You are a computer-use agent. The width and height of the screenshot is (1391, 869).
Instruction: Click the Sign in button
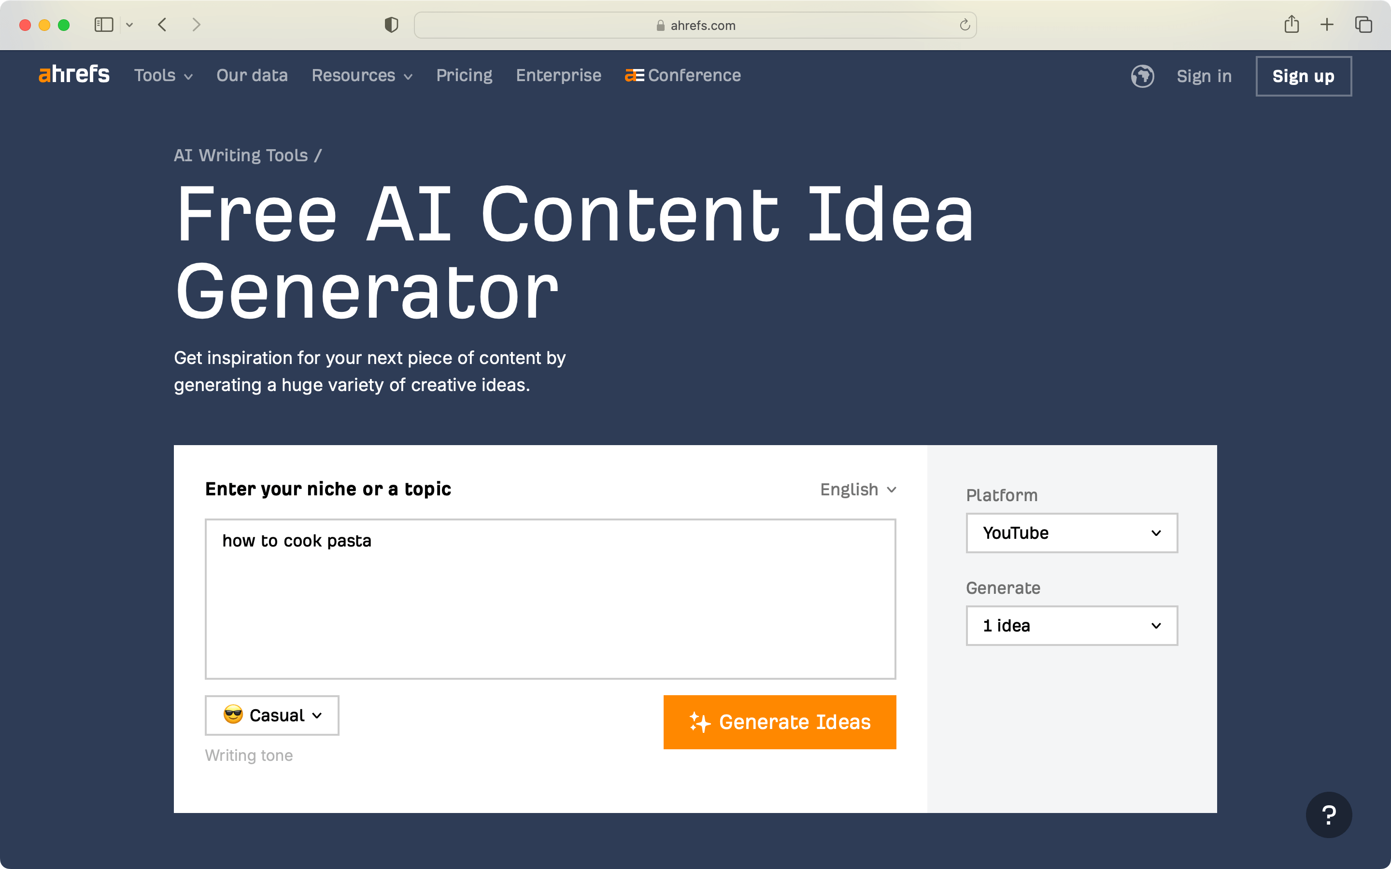pos(1204,75)
